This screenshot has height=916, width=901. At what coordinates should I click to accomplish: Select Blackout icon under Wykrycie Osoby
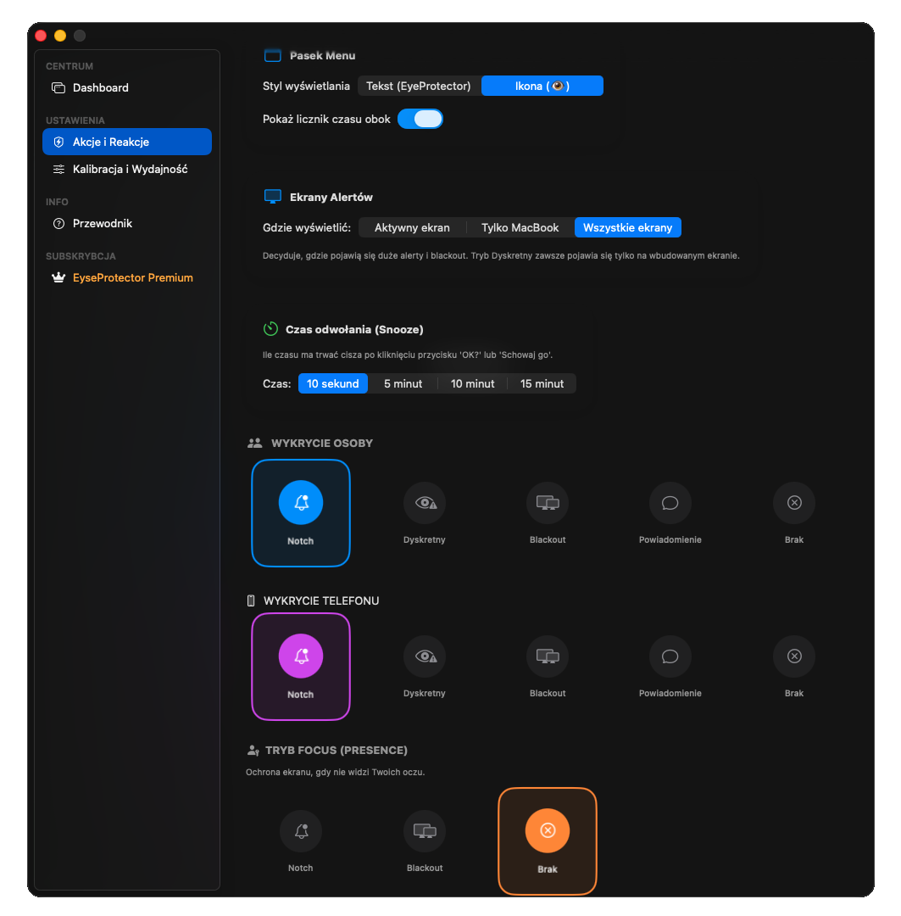click(548, 503)
